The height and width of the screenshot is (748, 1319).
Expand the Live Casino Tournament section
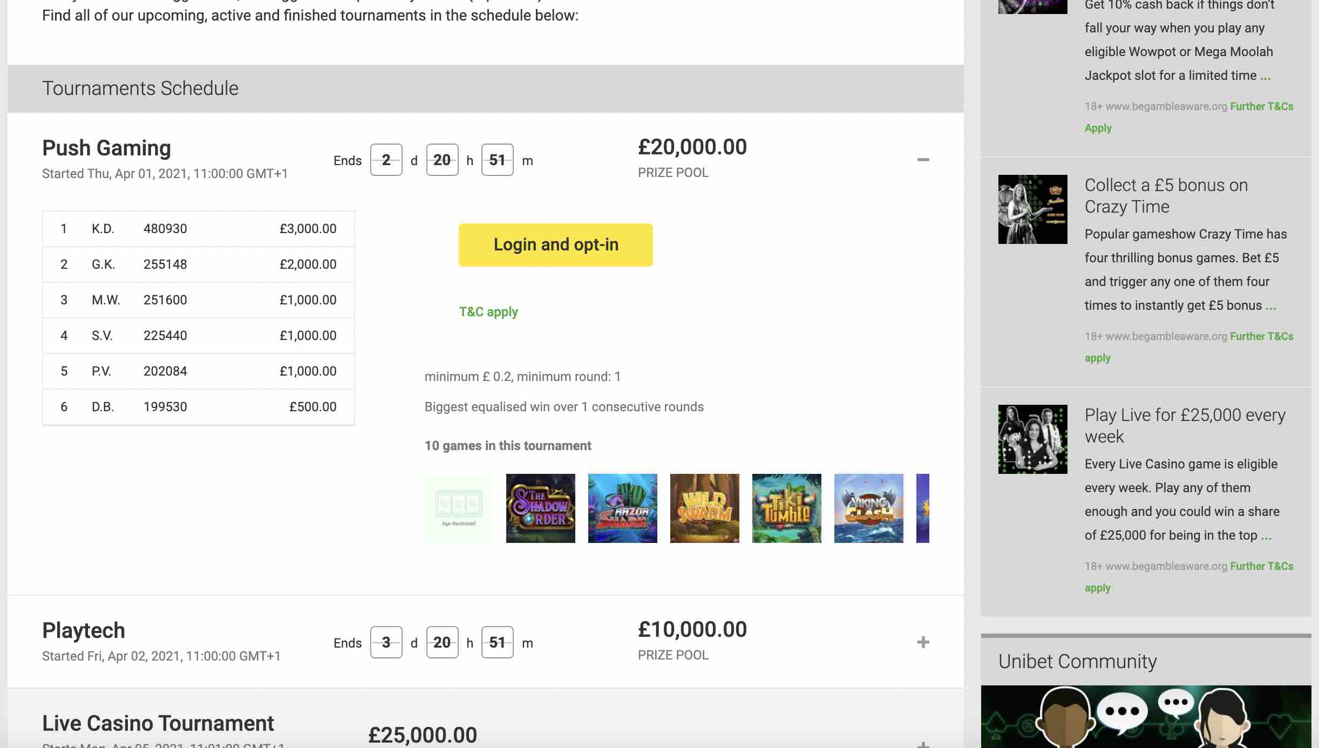923,744
